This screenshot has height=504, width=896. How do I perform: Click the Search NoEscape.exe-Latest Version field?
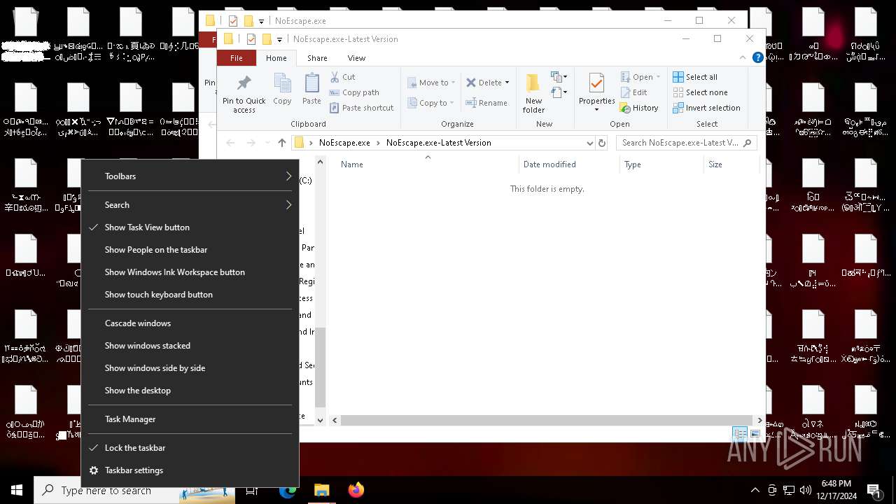click(686, 143)
